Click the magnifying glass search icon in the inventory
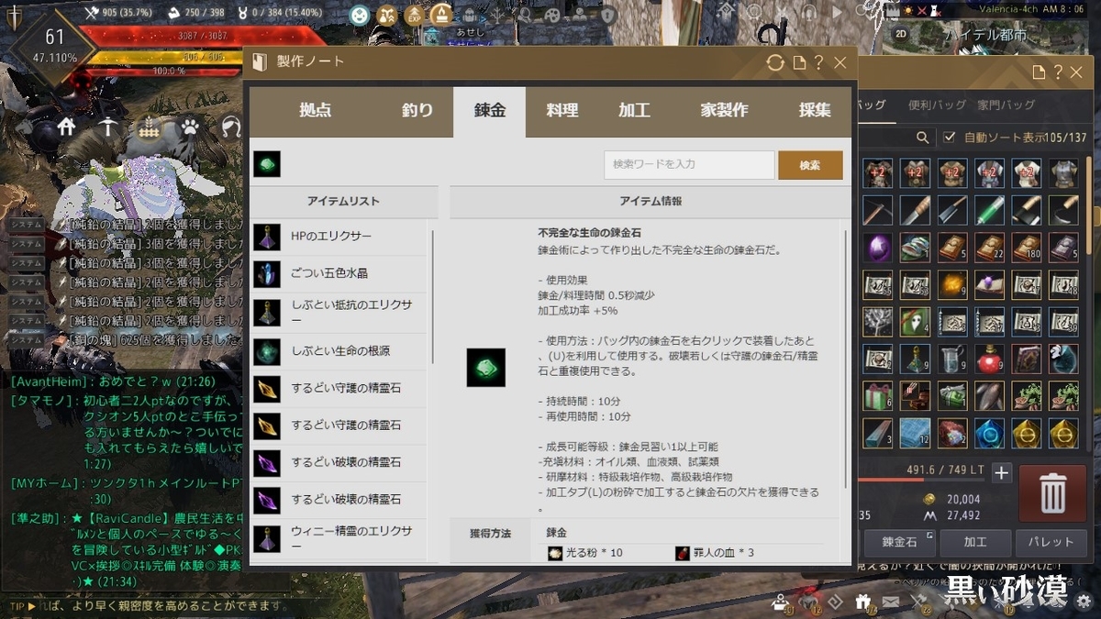Image resolution: width=1101 pixels, height=619 pixels. click(923, 136)
